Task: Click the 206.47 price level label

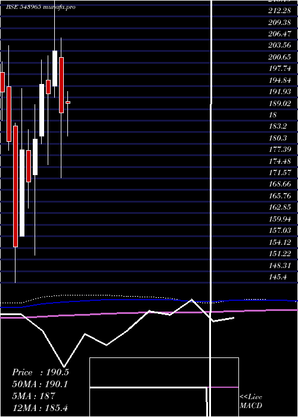Action: (x=280, y=34)
